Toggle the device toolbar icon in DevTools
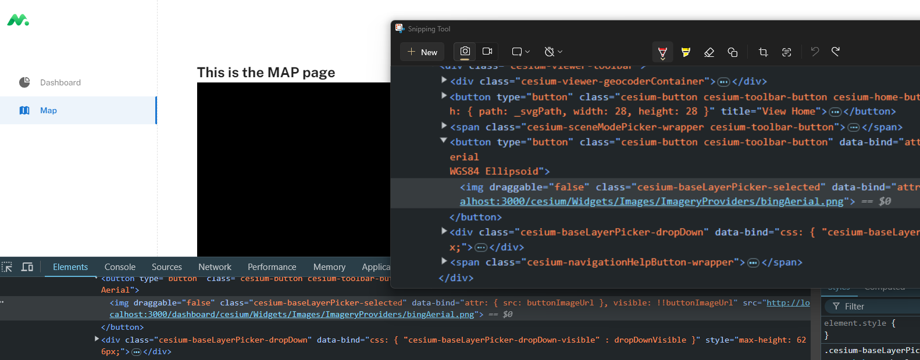Image resolution: width=920 pixels, height=360 pixels. pyautogui.click(x=27, y=267)
